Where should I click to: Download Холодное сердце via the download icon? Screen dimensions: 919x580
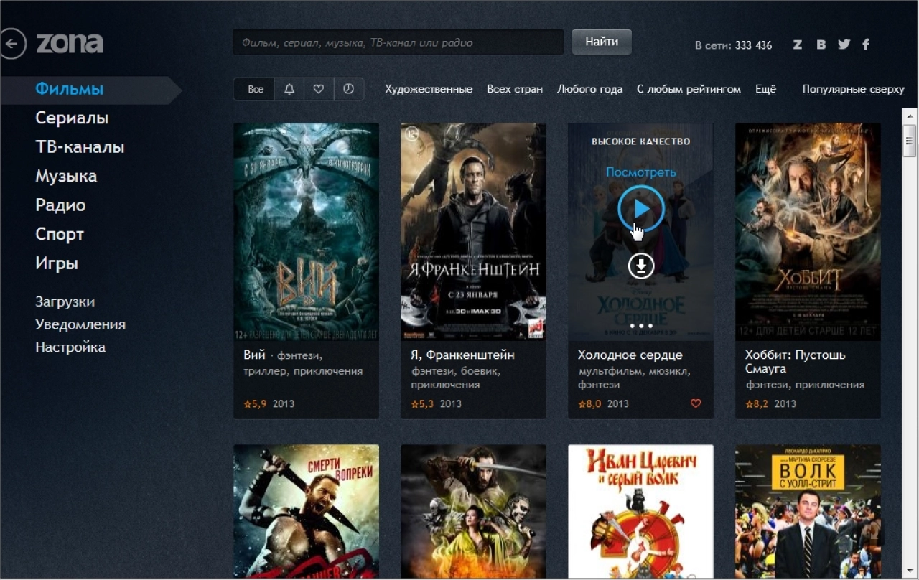tap(641, 266)
